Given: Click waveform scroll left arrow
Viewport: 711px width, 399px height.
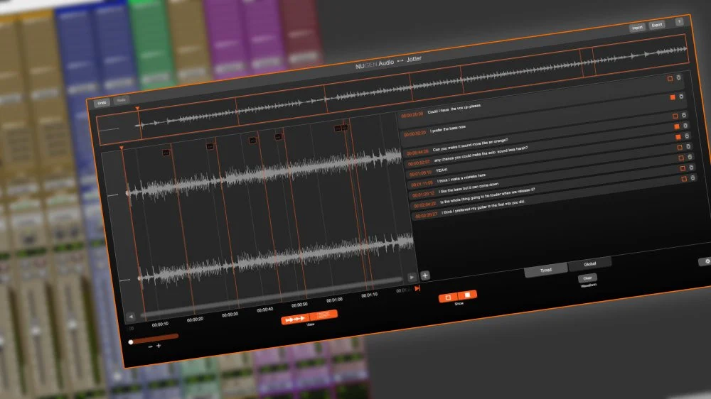Looking at the screenshot, I should coord(131,317).
